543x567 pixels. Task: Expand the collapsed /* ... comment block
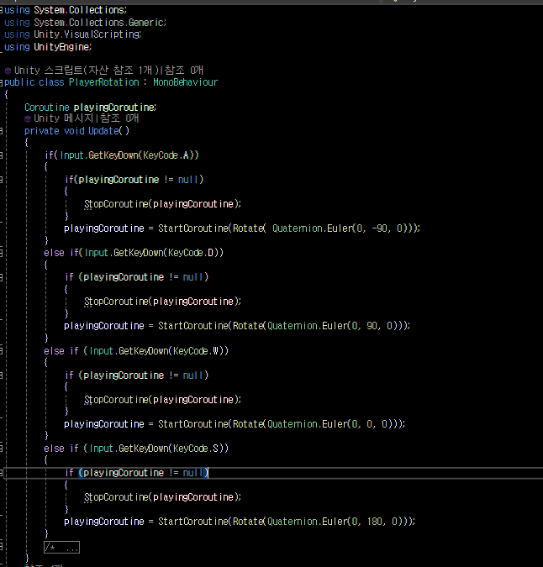pyautogui.click(x=61, y=547)
